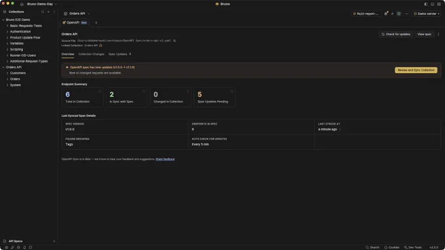Click info icon on Spec Updates Pending card
Image resolution: width=445 pixels, height=250 pixels.
tap(232, 91)
